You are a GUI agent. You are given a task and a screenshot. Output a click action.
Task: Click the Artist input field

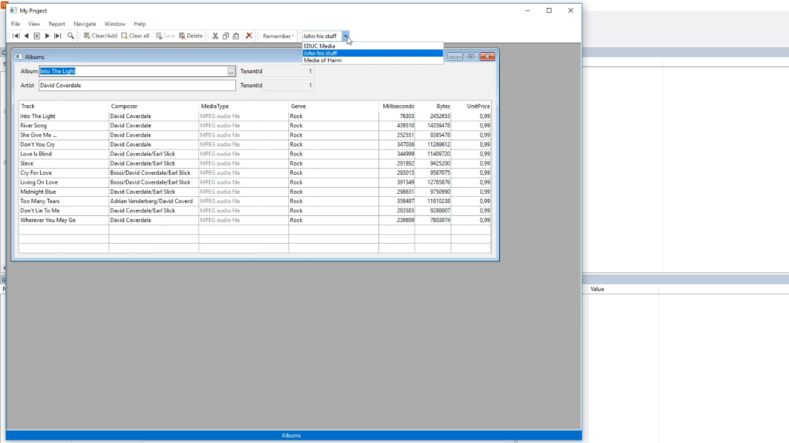pos(137,86)
